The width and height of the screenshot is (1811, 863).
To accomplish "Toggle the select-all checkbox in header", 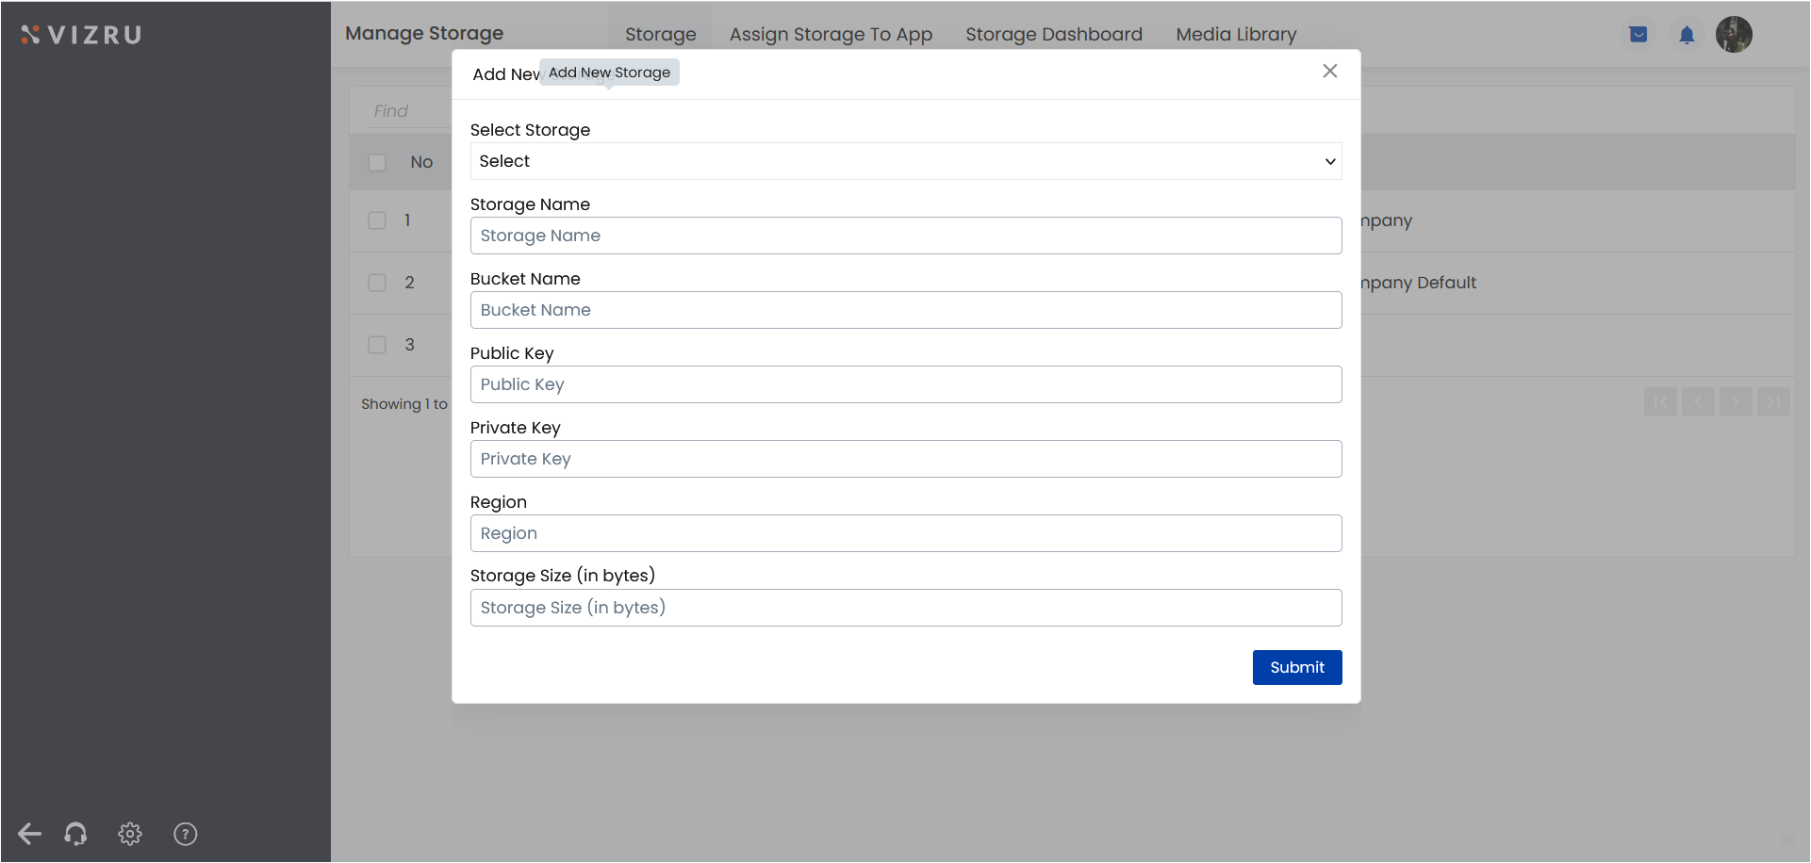I will (x=377, y=162).
